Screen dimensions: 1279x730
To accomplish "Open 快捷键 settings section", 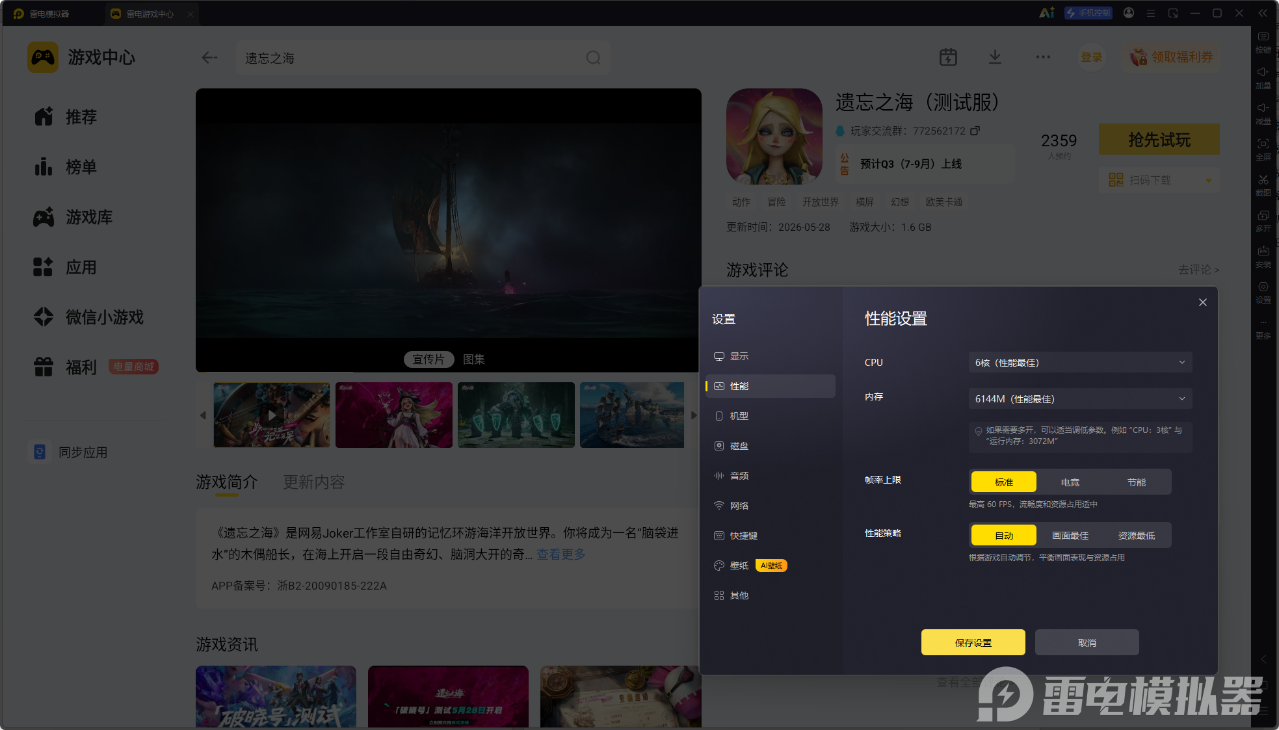I will (x=771, y=536).
